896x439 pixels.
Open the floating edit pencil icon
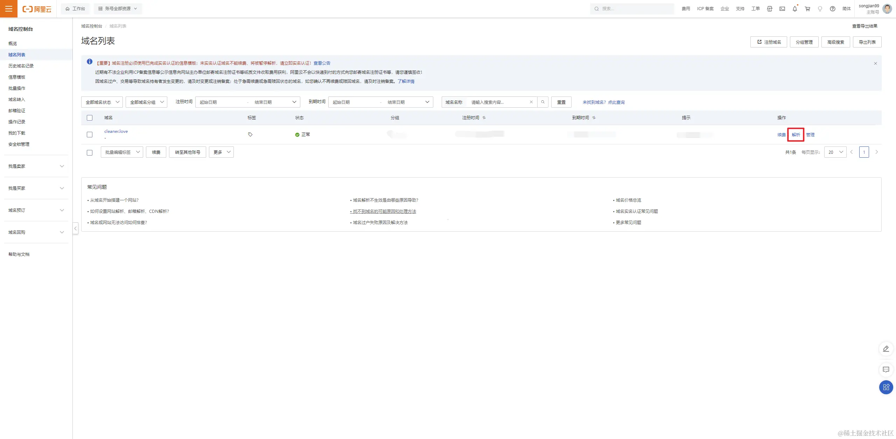click(886, 349)
